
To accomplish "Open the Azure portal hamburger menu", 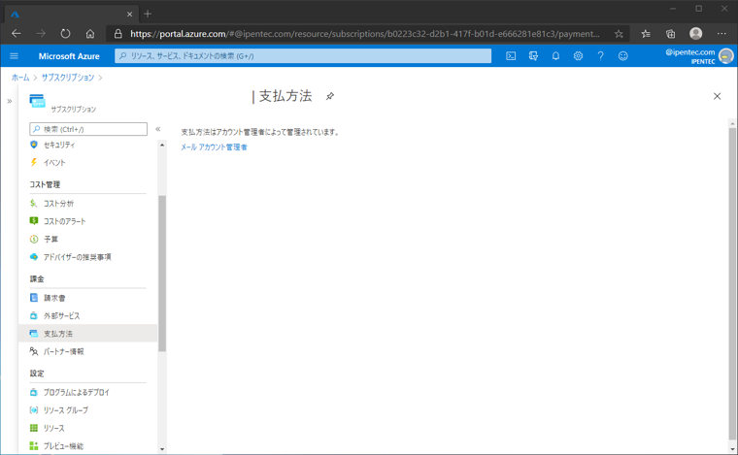I will coord(15,56).
